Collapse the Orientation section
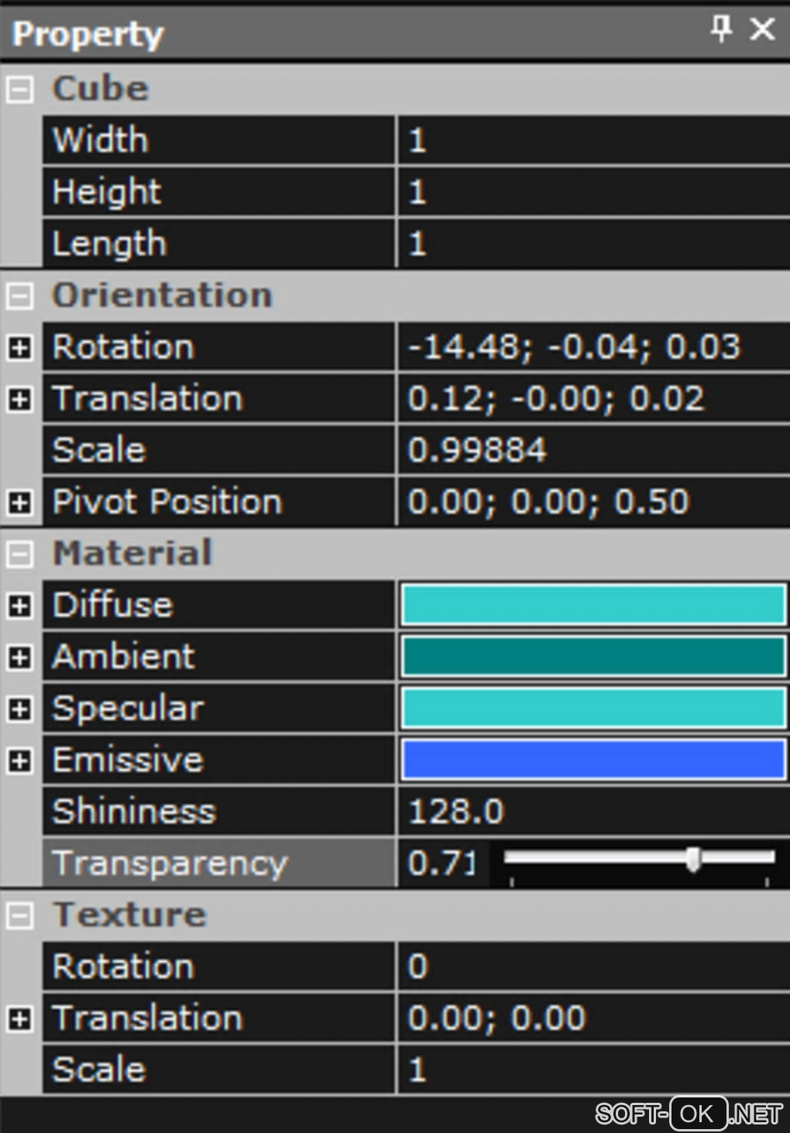The image size is (790, 1133). coord(20,297)
